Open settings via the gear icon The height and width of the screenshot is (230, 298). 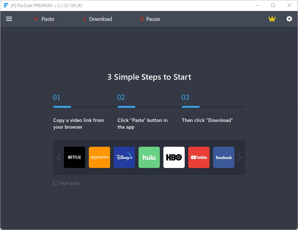(x=289, y=19)
